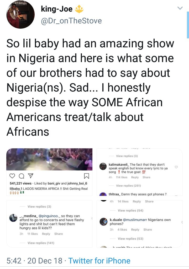Click Reply under k.duale's comment

coord(135,230)
